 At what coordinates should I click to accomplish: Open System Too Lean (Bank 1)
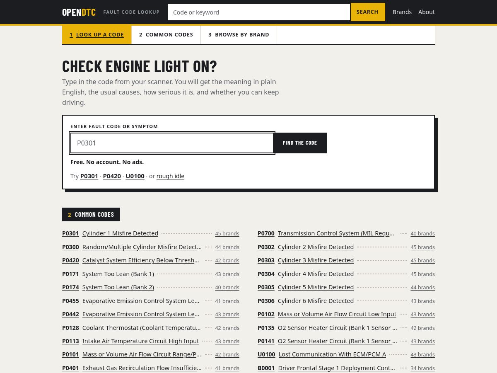tap(118, 274)
